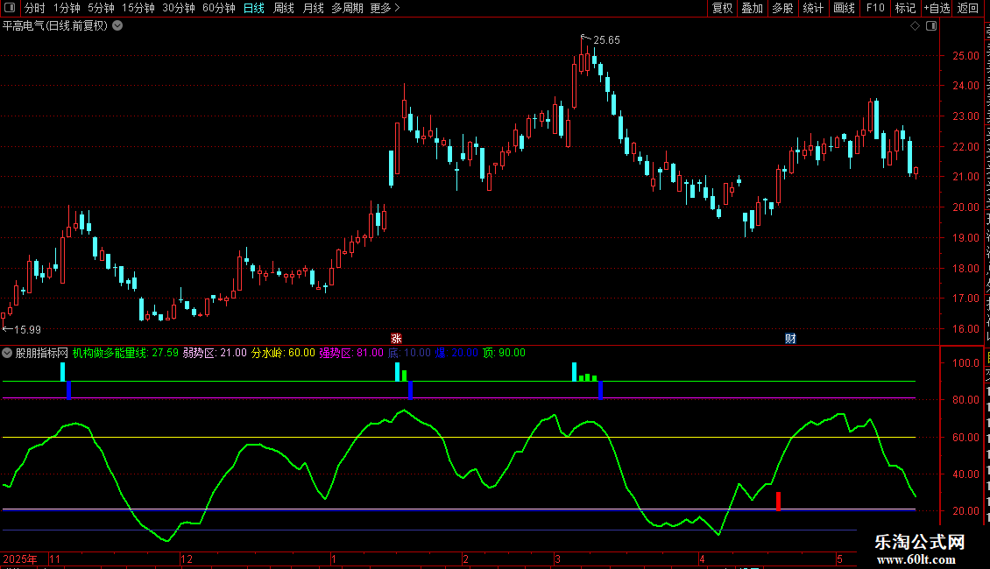This screenshot has width=990, height=569.
Task: Open the 画线 drawing tools
Action: click(844, 8)
